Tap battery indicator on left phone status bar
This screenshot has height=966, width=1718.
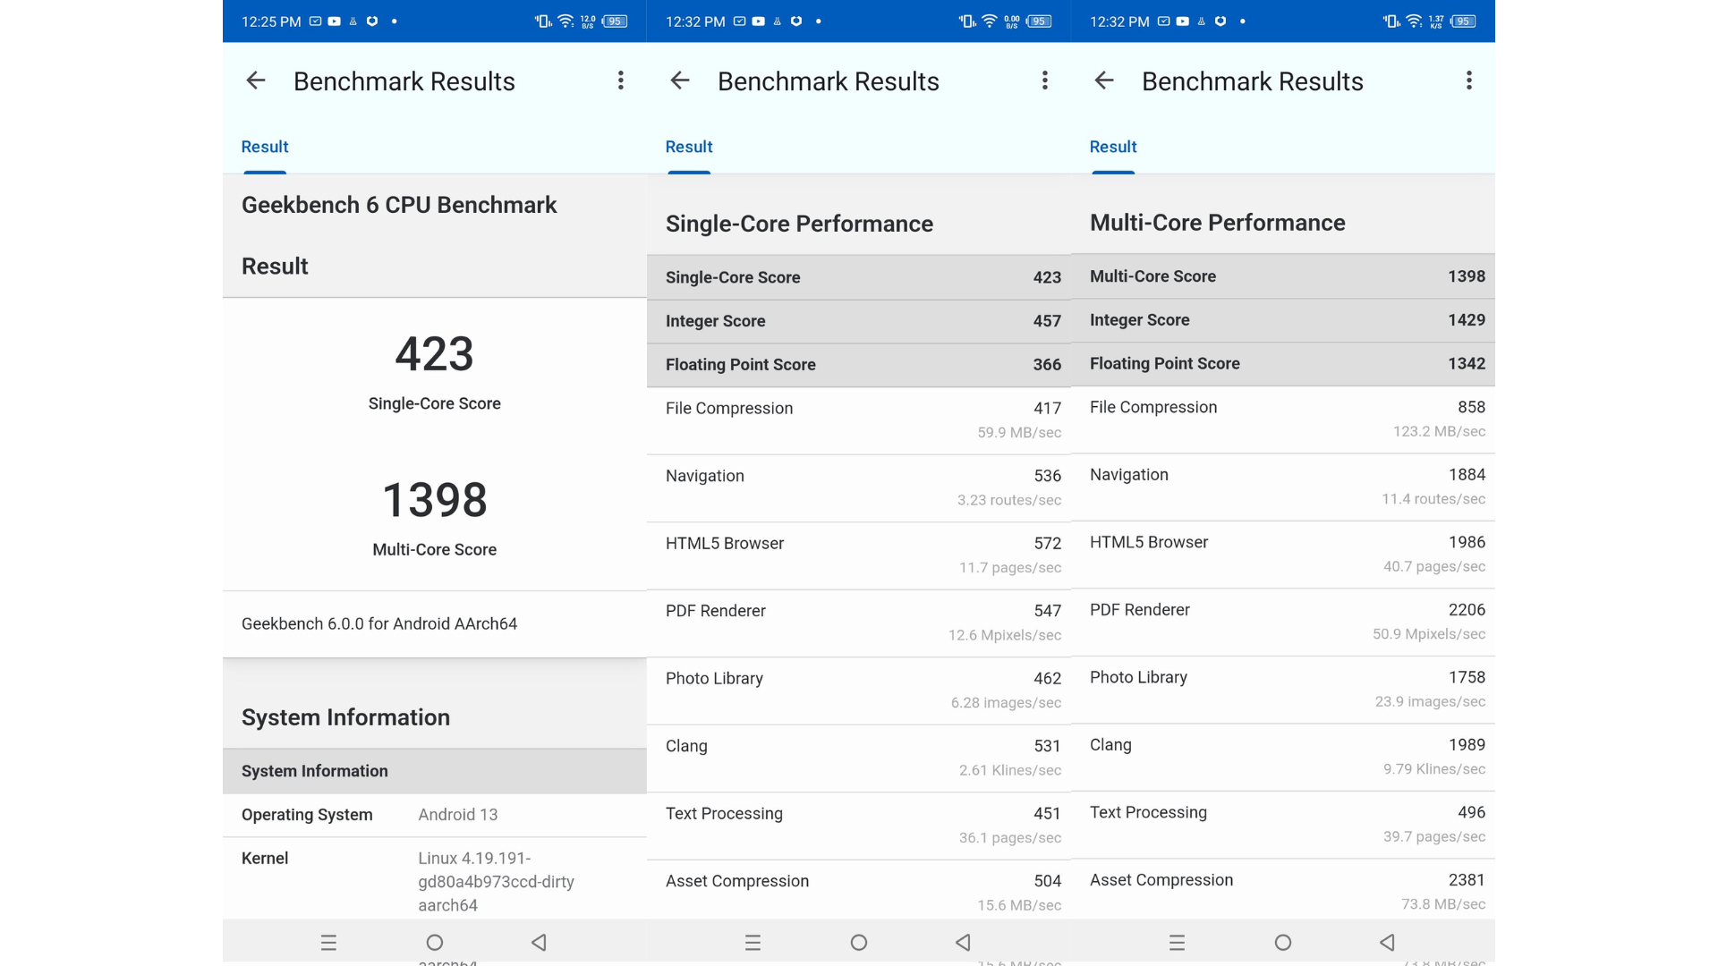tap(615, 21)
